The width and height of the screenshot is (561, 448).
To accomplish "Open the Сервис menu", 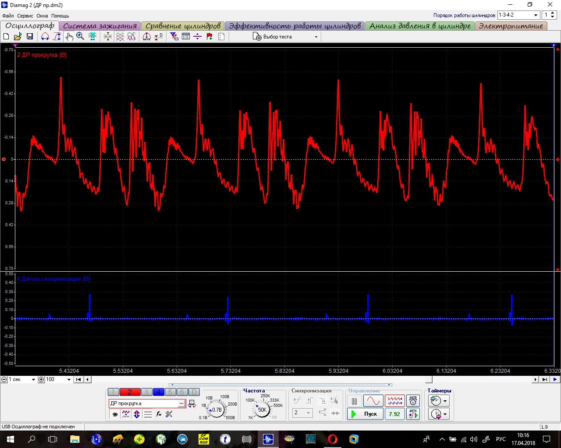I will [25, 16].
